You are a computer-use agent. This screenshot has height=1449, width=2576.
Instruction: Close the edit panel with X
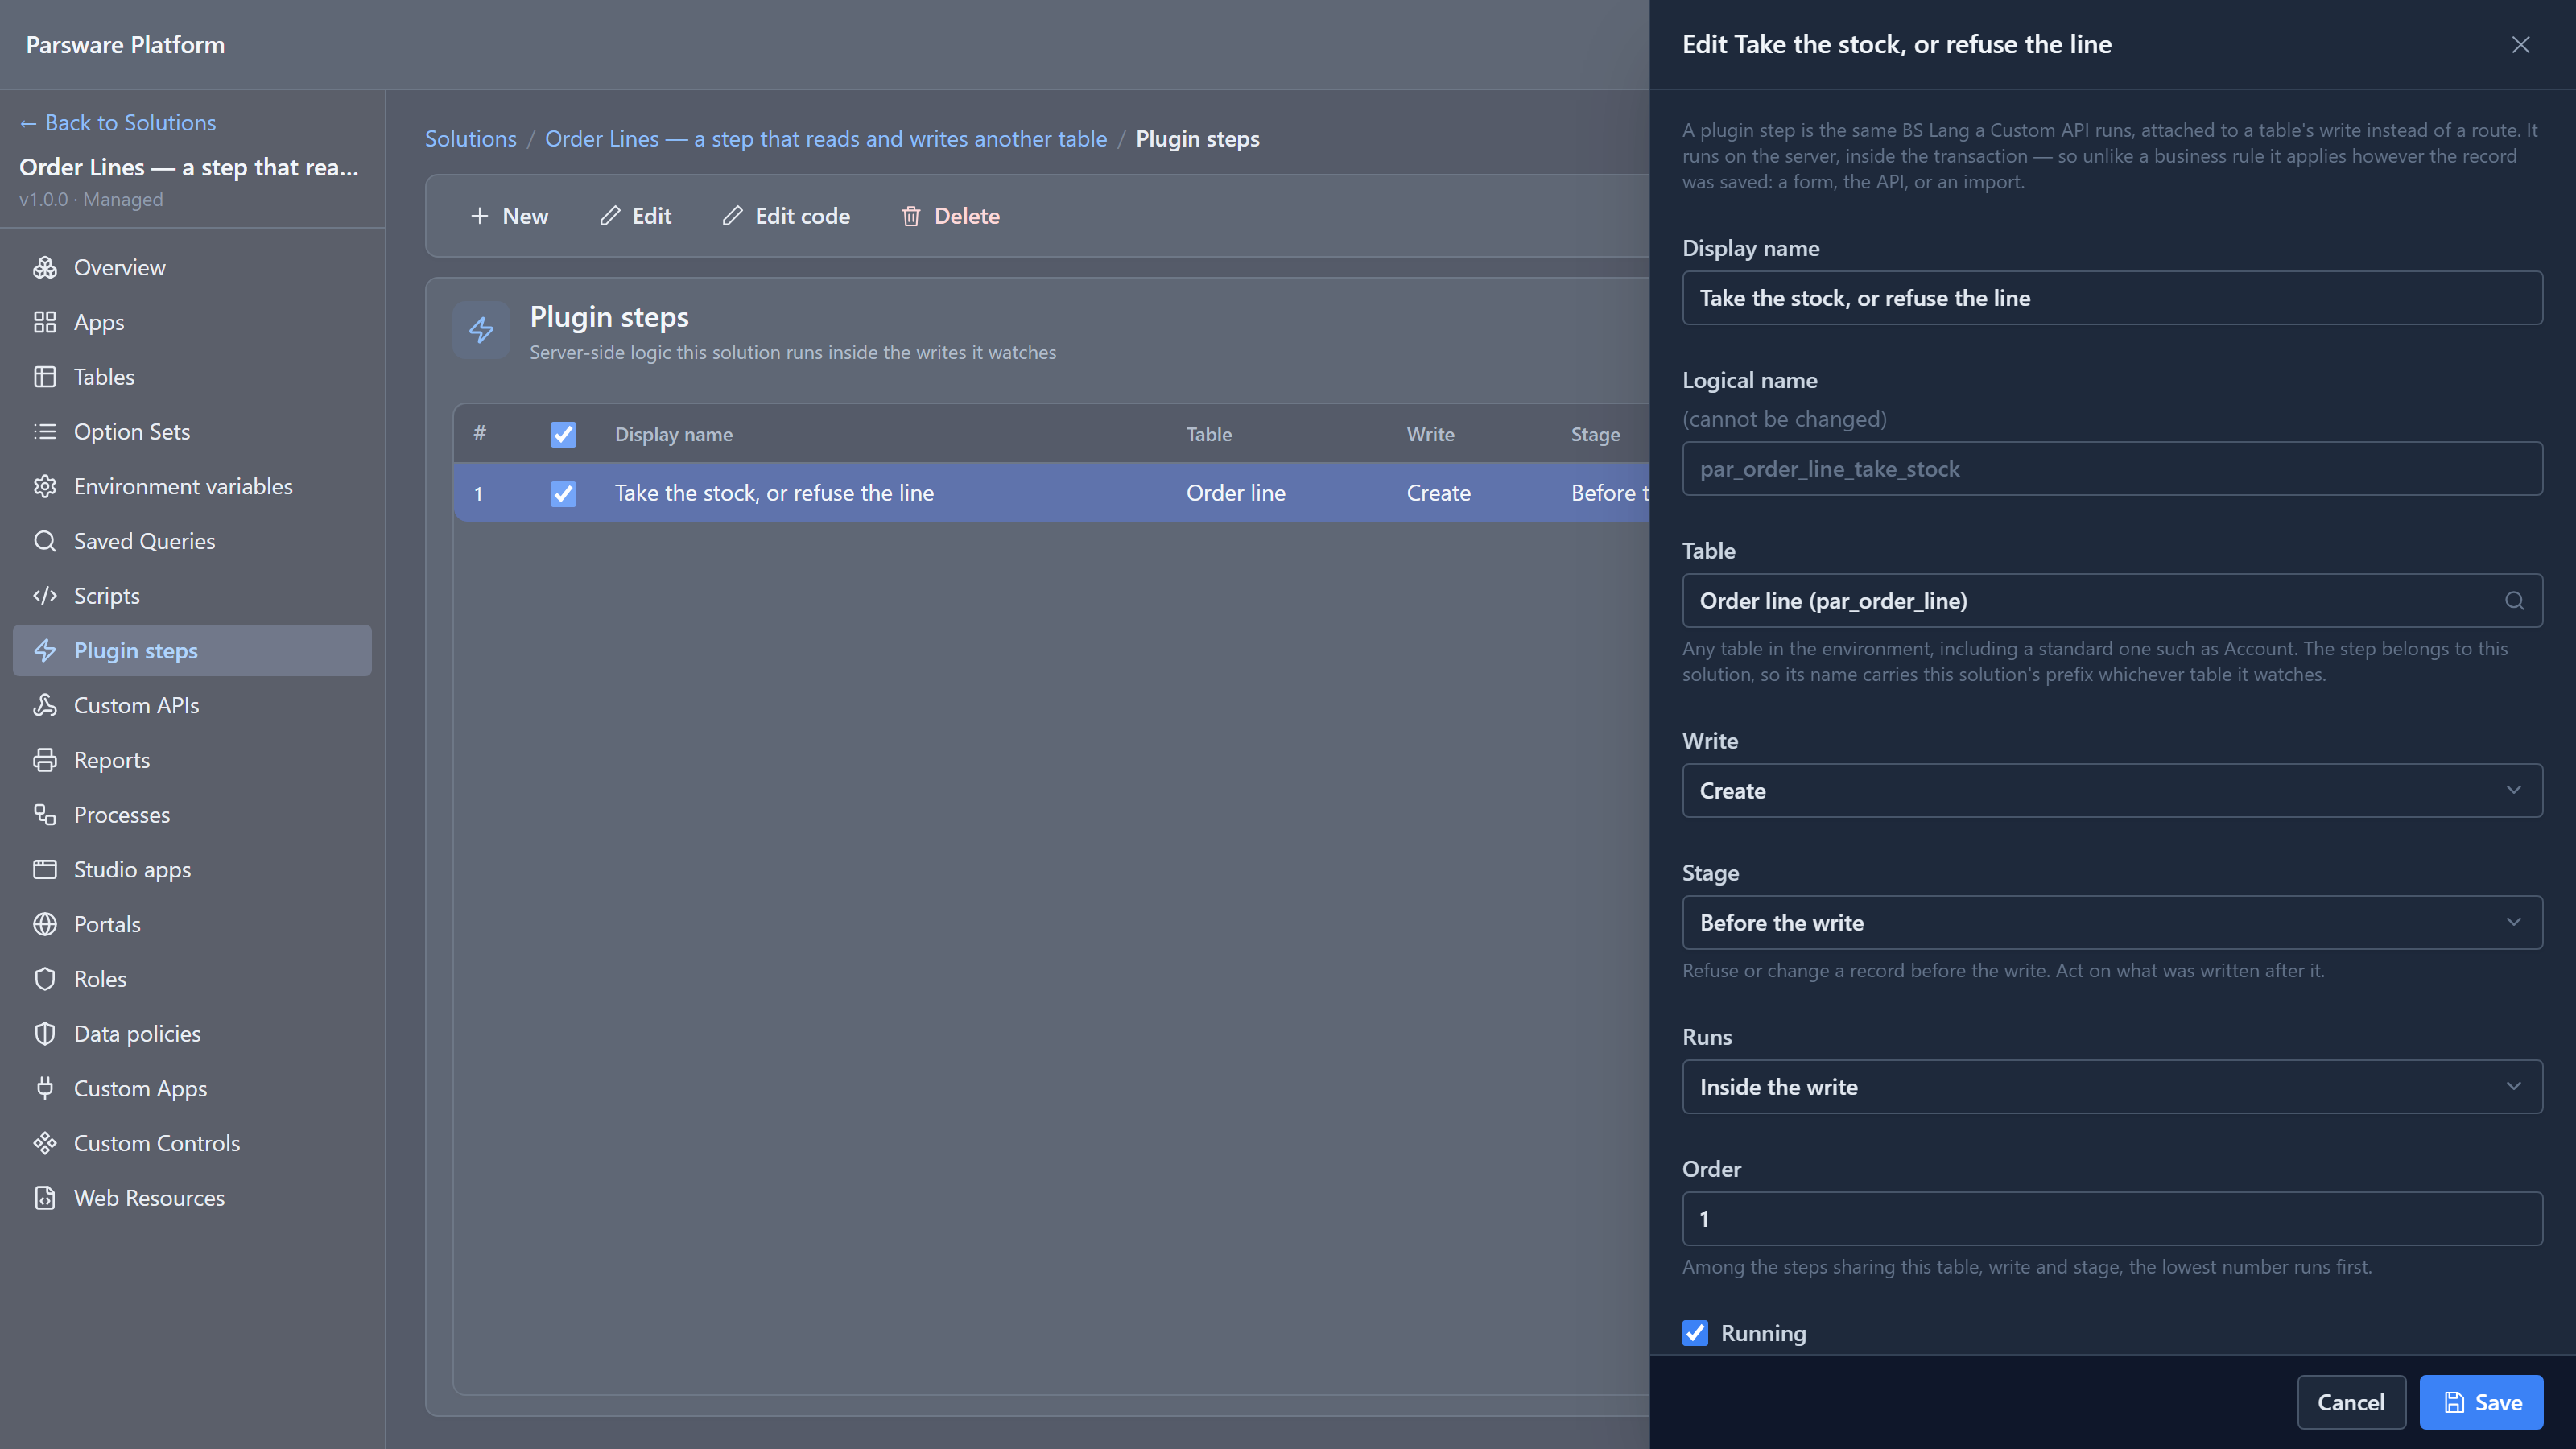point(2521,45)
